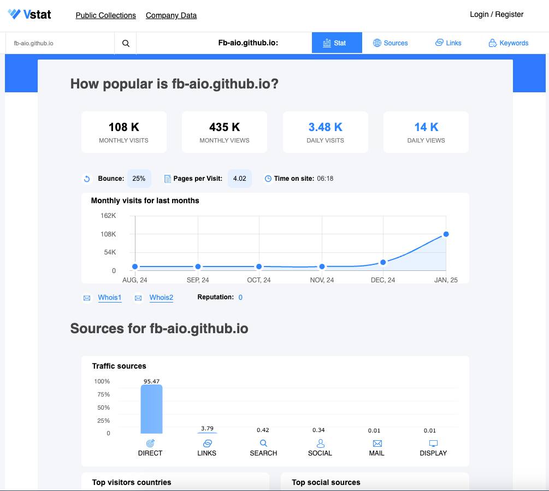Click the Stat bar-chart icon
The image size is (549, 491).
point(327,43)
